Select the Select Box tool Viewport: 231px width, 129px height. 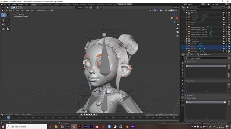pyautogui.click(x=3, y=15)
